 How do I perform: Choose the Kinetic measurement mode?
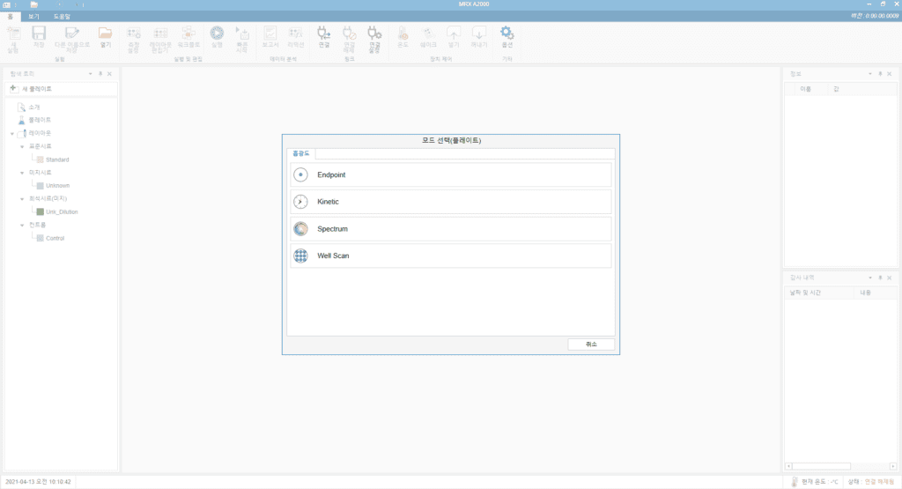(x=450, y=202)
